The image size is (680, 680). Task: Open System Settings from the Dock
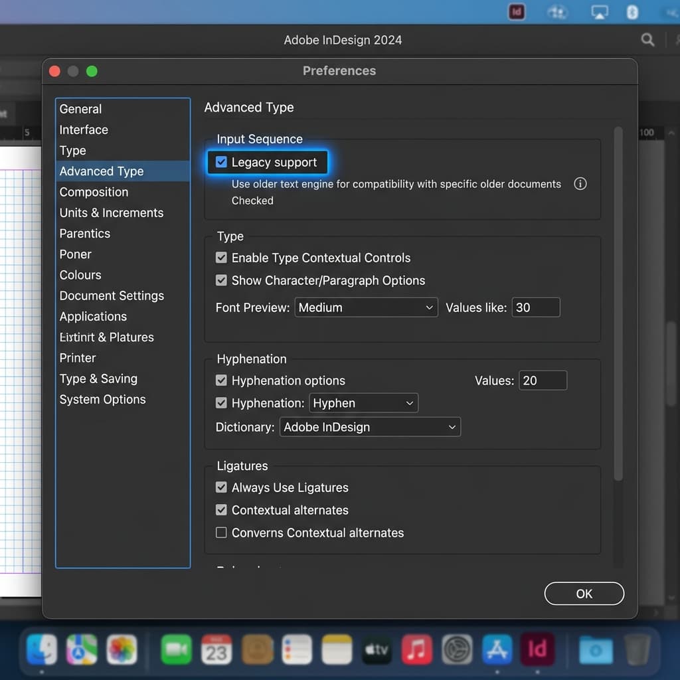(457, 649)
